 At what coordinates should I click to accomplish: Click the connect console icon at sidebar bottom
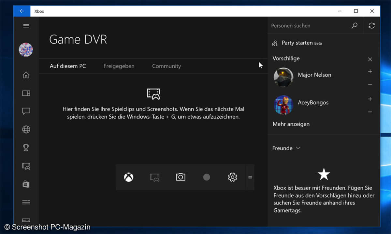click(26, 220)
